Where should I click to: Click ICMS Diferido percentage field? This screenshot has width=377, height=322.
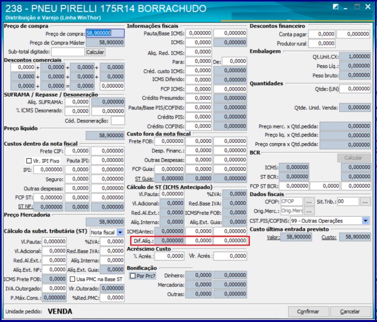[199, 80]
